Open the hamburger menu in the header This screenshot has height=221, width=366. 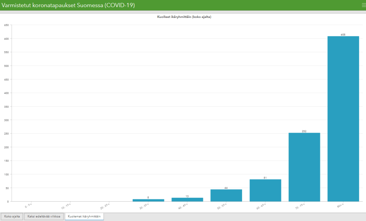coord(363,5)
